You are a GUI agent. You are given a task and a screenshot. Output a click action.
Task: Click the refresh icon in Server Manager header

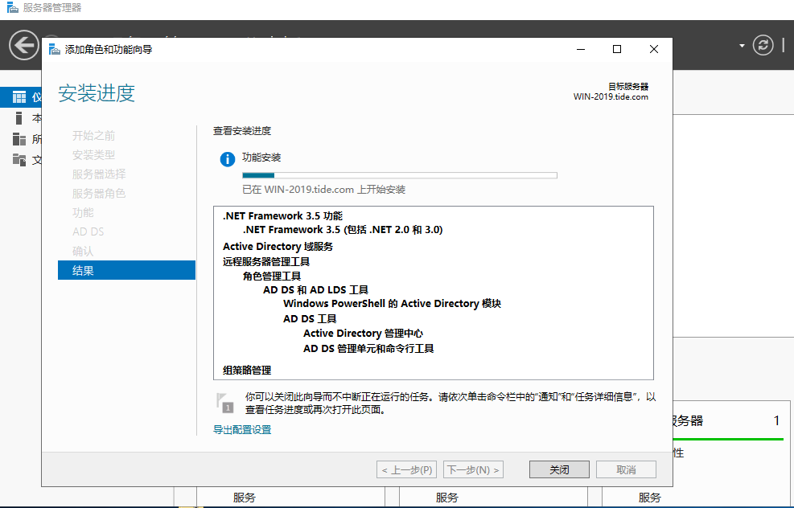763,45
